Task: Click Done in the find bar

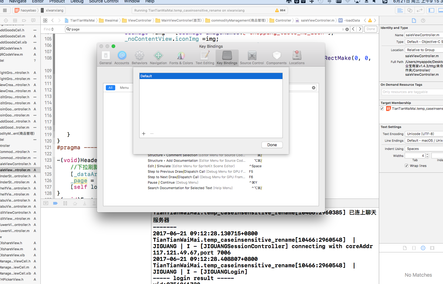Action: (x=371, y=29)
